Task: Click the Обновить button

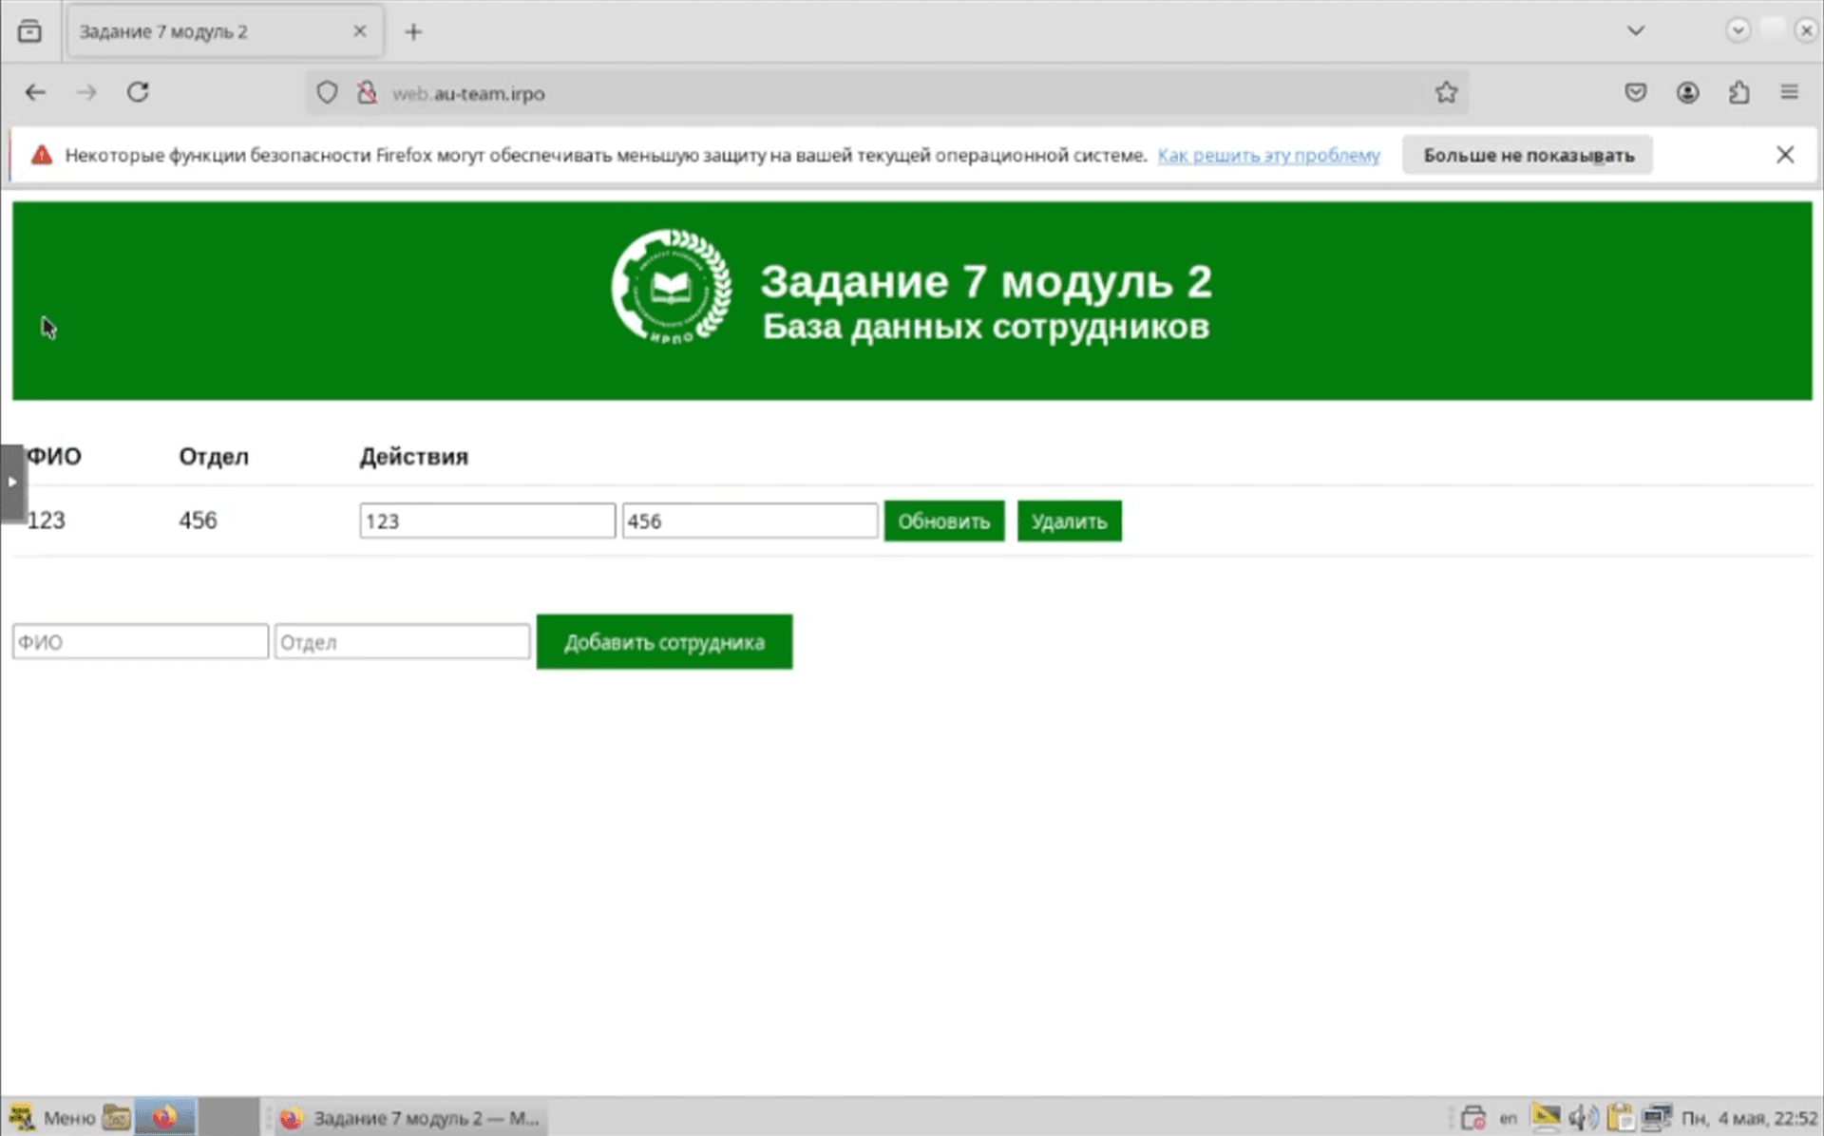Action: click(x=943, y=521)
